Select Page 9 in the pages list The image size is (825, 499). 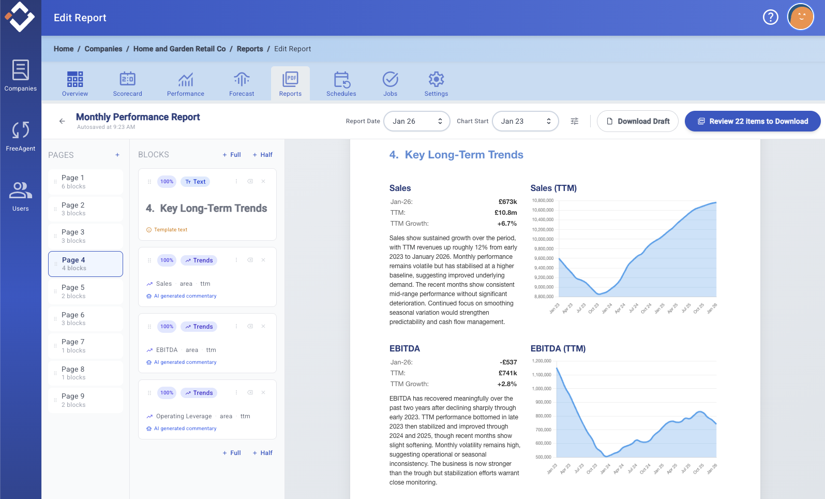pos(85,400)
